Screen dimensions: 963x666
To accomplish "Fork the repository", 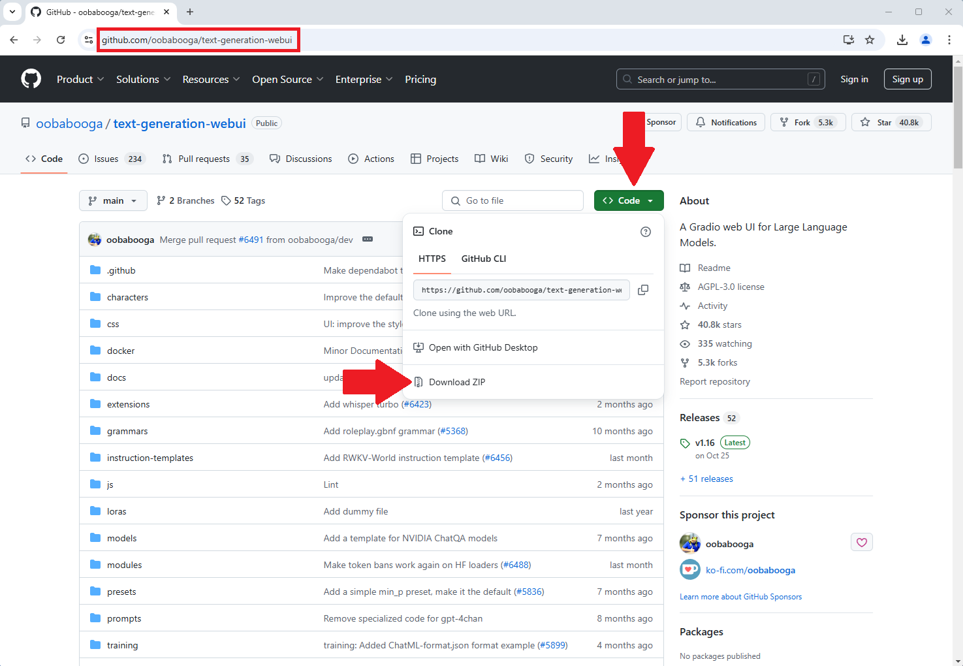I will tap(808, 122).
